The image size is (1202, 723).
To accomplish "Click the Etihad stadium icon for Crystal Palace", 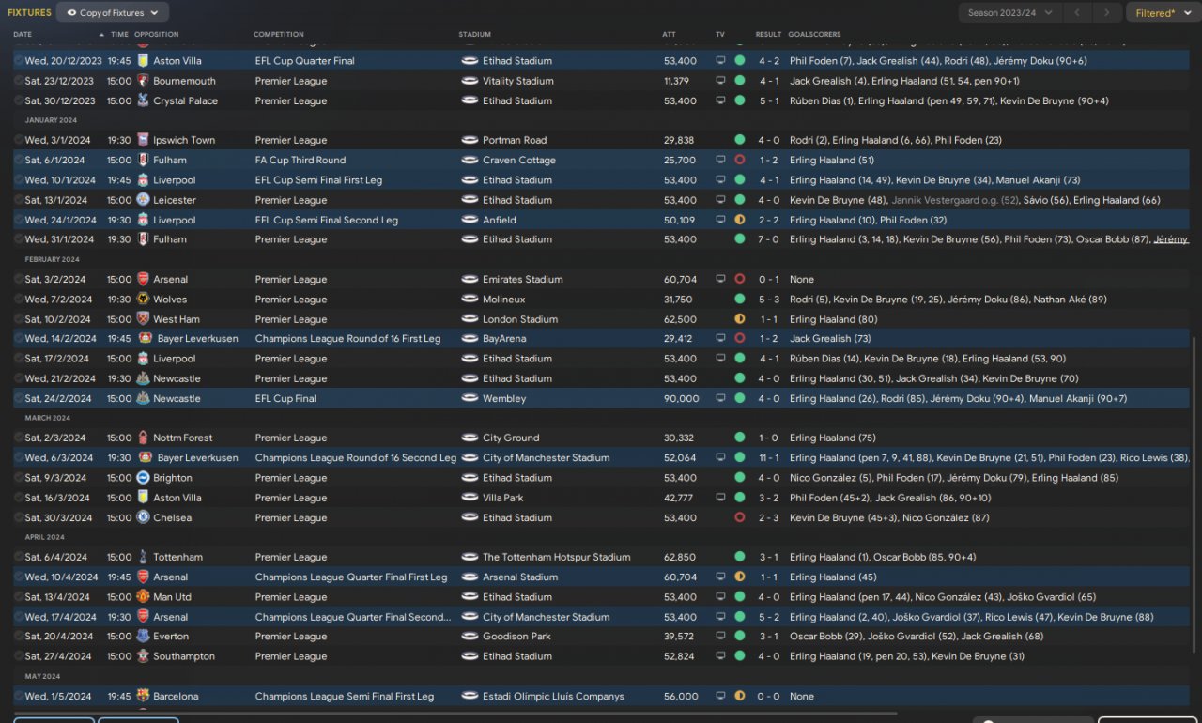I will point(470,101).
